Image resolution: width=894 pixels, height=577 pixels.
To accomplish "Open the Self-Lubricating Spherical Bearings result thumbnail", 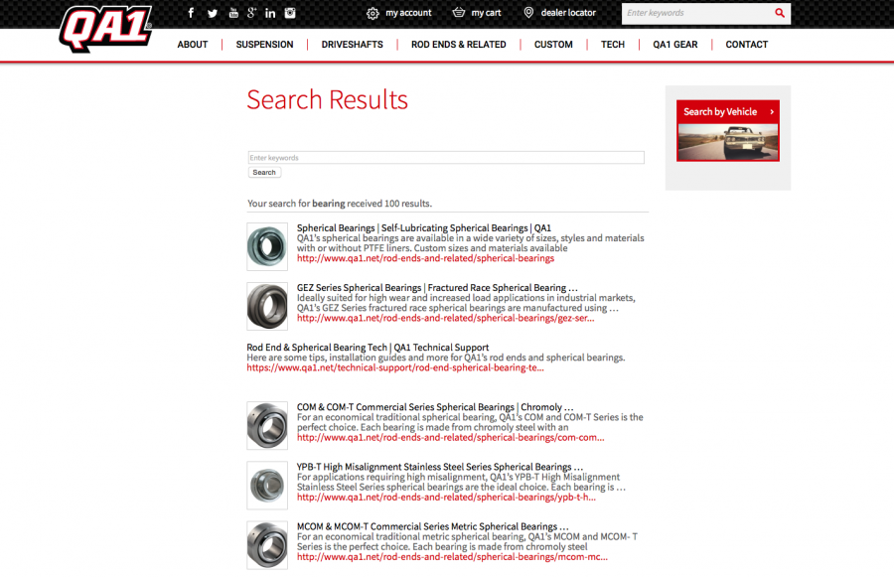I will tap(267, 246).
